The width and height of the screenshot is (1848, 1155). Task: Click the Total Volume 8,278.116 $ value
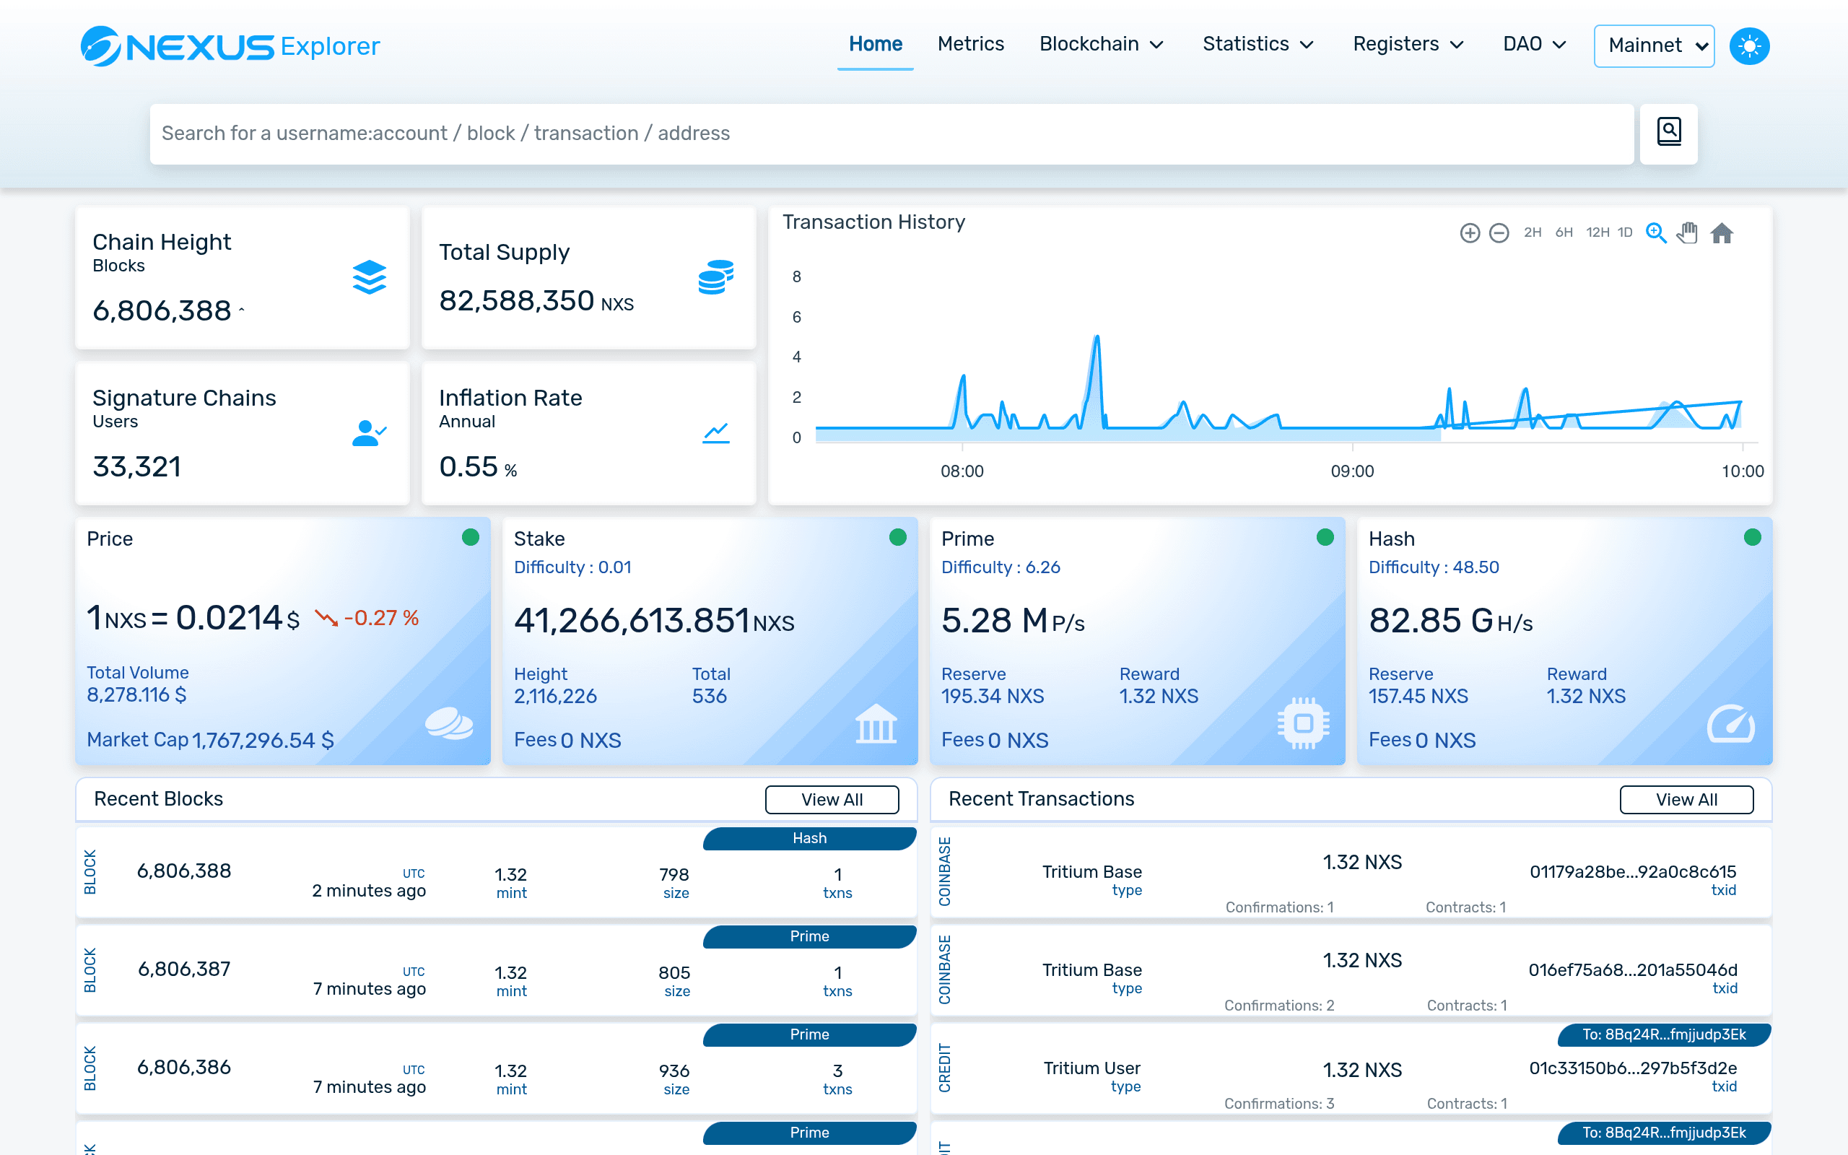pyautogui.click(x=136, y=695)
